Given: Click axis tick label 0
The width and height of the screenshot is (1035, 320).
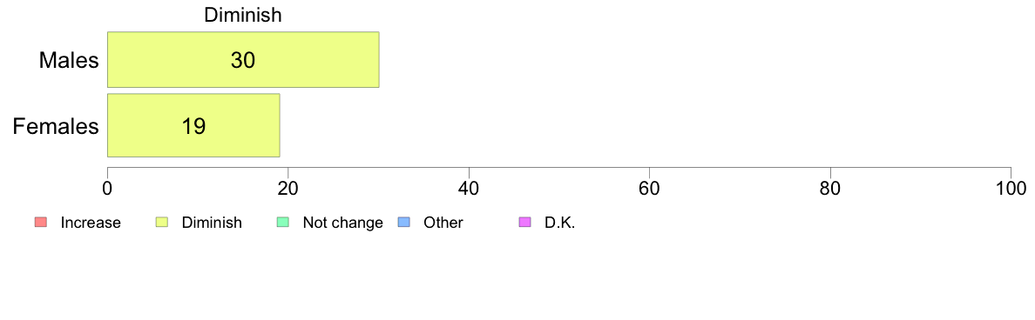Looking at the screenshot, I should coord(107,188).
